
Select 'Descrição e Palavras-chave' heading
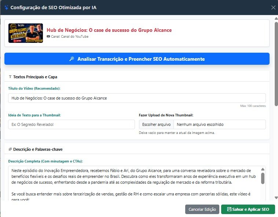[x=38, y=149]
